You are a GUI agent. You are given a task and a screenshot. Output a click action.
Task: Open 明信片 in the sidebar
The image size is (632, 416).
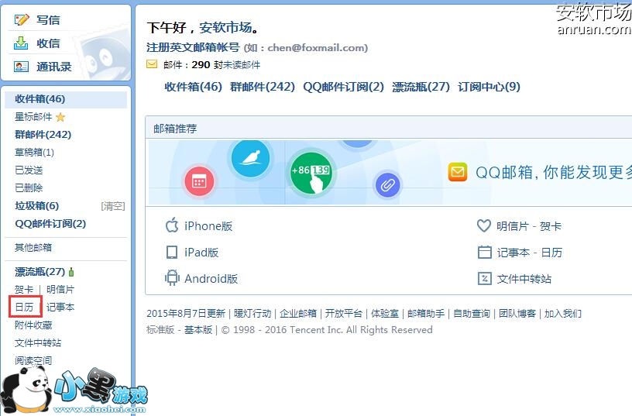[60, 290]
